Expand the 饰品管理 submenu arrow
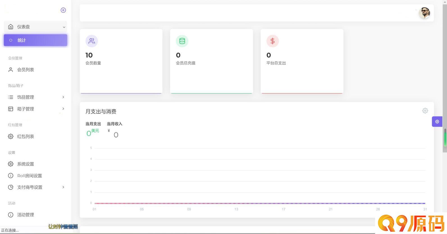Screen dimensions: 447x234 click(x=63, y=97)
